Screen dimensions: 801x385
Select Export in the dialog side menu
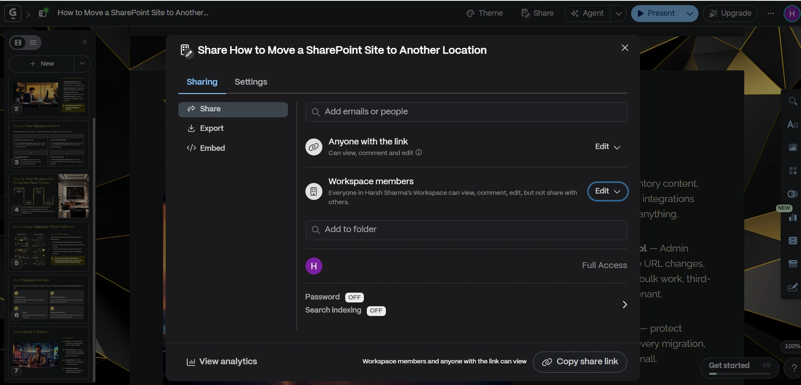(233, 128)
